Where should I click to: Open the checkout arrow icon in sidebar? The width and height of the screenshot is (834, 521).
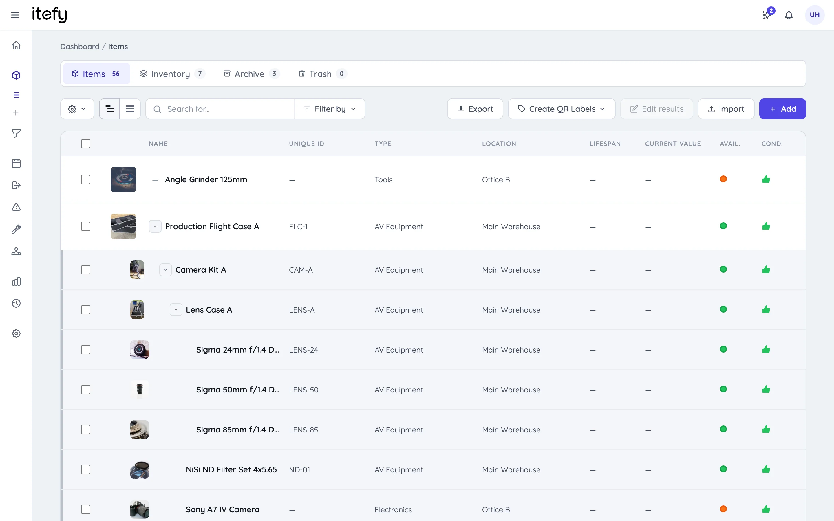tap(16, 185)
